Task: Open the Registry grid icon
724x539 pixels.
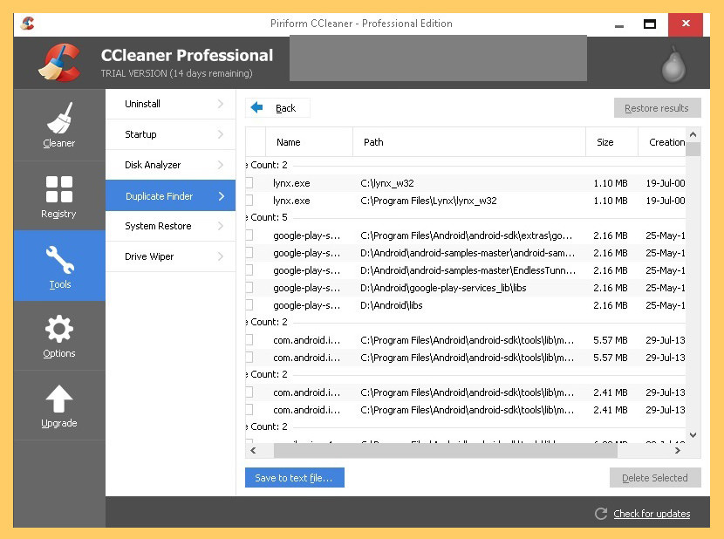Action: (59, 189)
